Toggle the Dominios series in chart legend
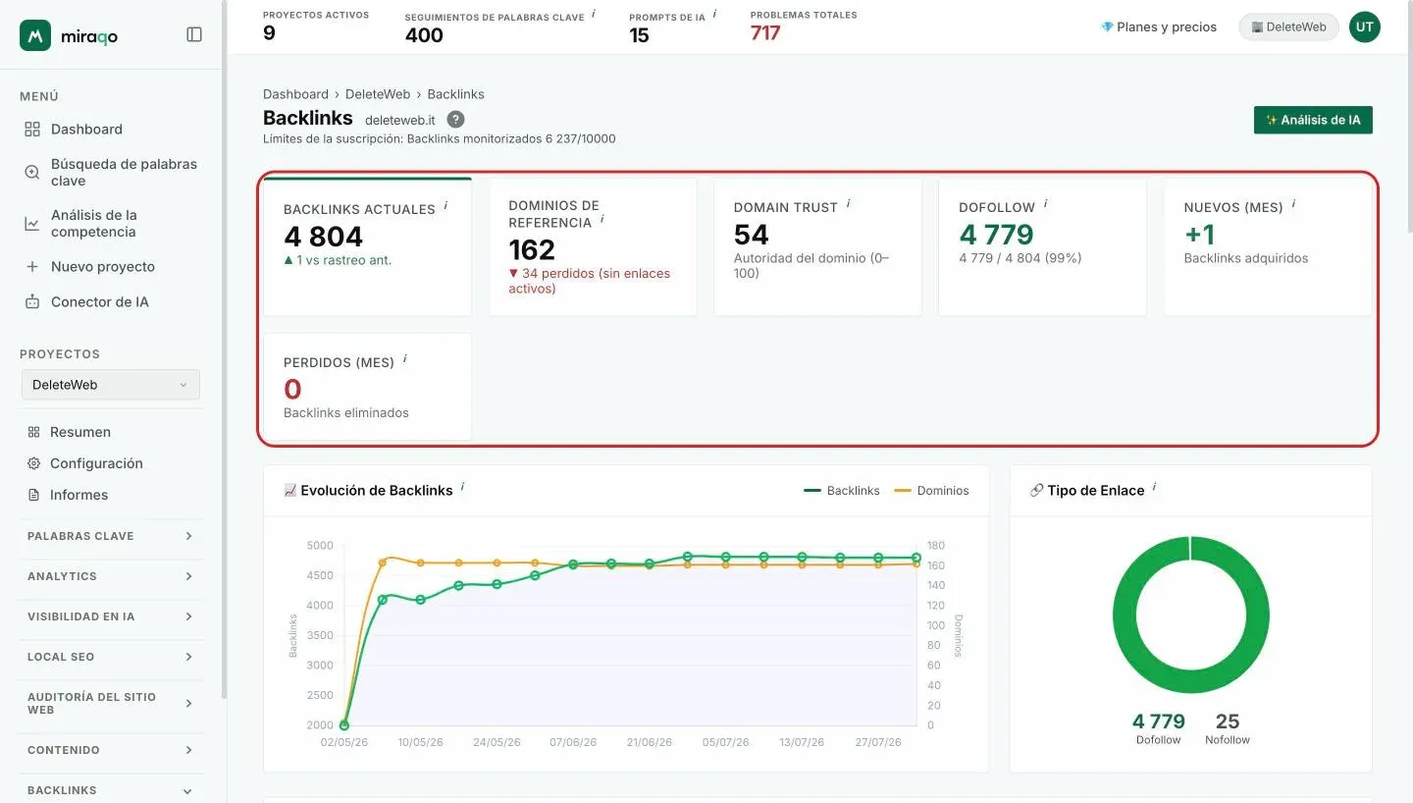 (931, 490)
